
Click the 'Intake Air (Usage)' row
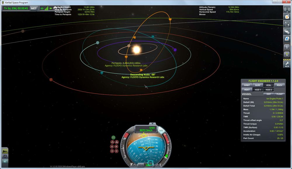(263, 135)
